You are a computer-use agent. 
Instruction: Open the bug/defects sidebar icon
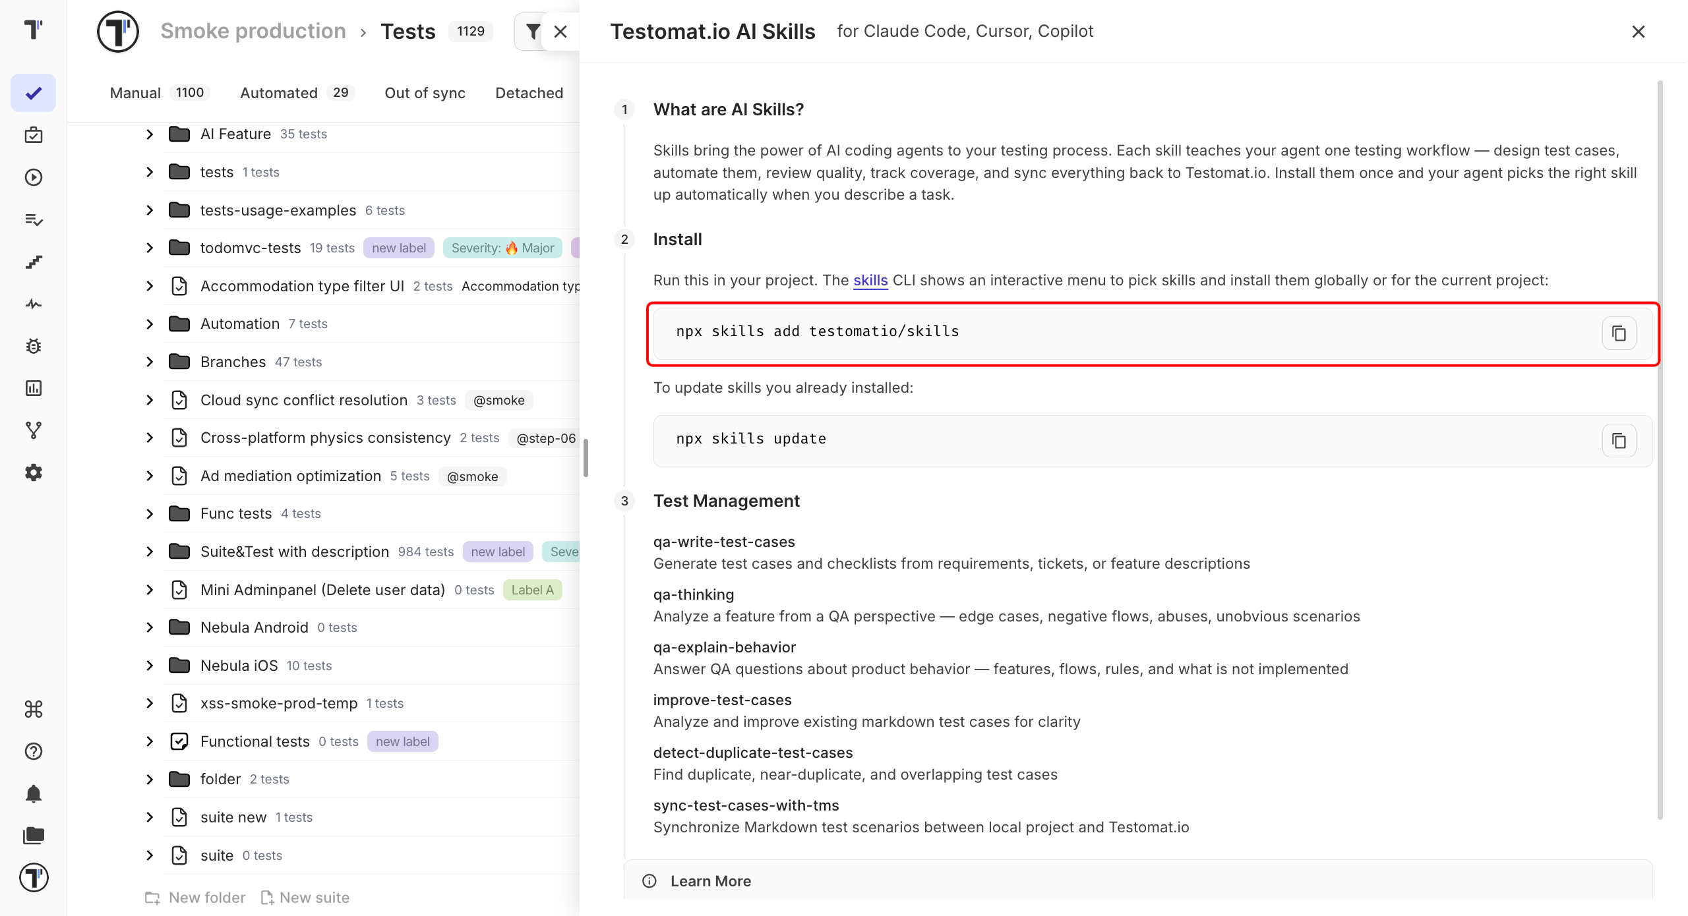tap(33, 346)
